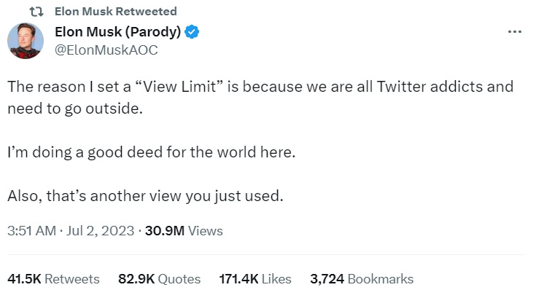Click the 3:51 AM time
This screenshot has width=536, height=298.
[x=31, y=231]
